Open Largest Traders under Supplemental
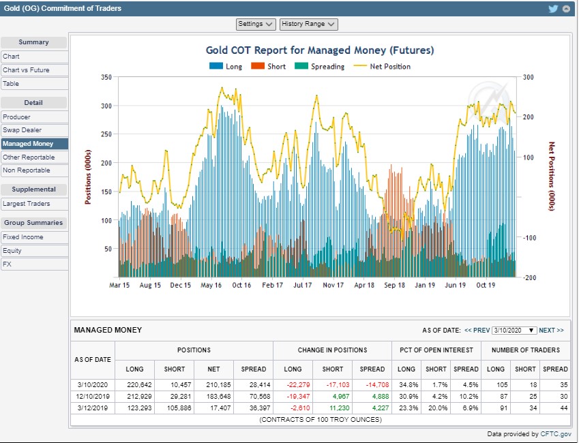Screen dimensions: 579x443 pos(34,204)
